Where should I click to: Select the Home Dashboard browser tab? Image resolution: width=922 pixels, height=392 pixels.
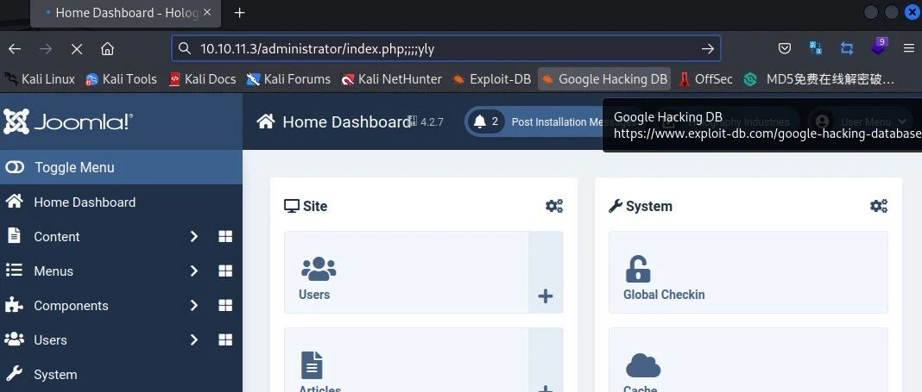point(126,13)
